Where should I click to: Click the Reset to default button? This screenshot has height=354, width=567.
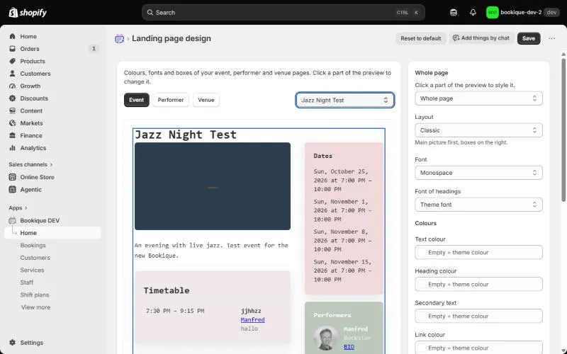[x=420, y=38]
